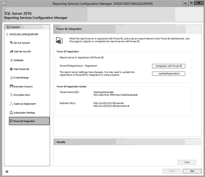Image resolution: width=205 pixels, height=177 pixels.
Task: Click the Power BI logo icon
Action: (59, 40)
